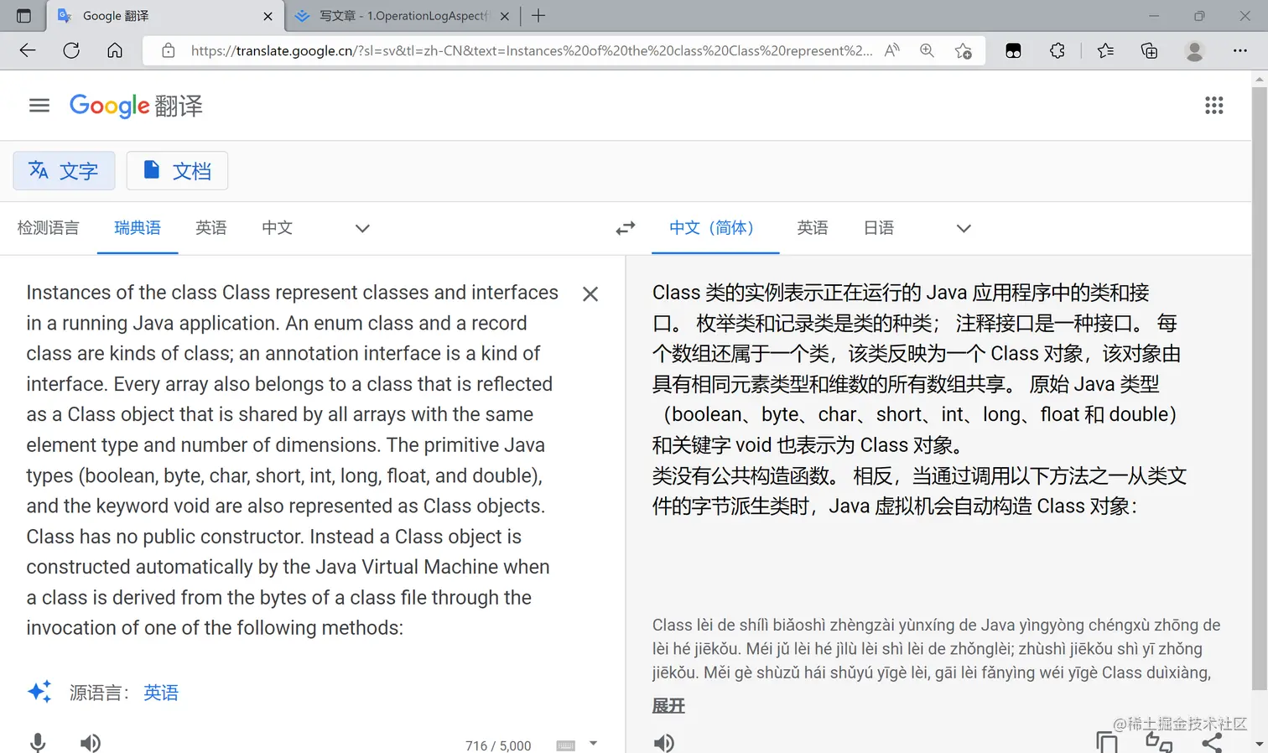
Task: Select 英语 as source language
Action: tap(211, 228)
